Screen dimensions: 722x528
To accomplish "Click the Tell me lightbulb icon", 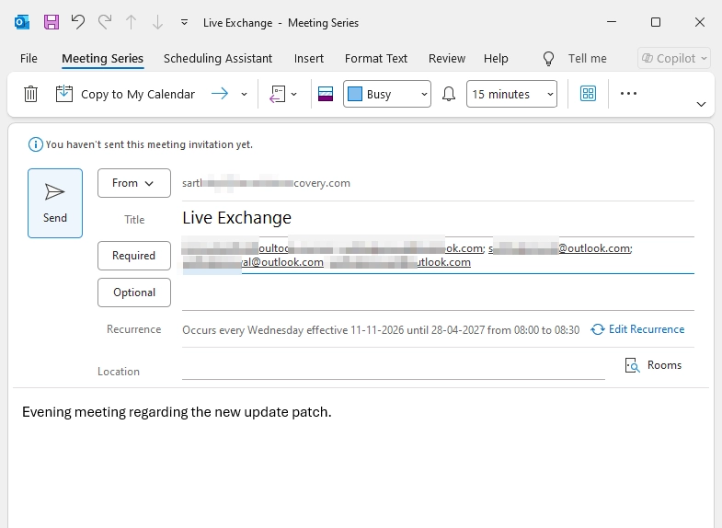I will point(548,59).
